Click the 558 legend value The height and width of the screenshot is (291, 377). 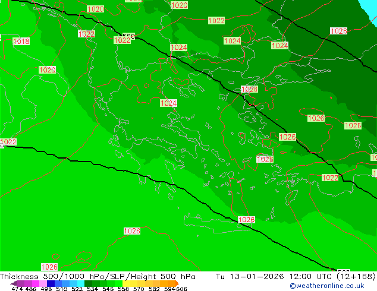tap(123, 289)
